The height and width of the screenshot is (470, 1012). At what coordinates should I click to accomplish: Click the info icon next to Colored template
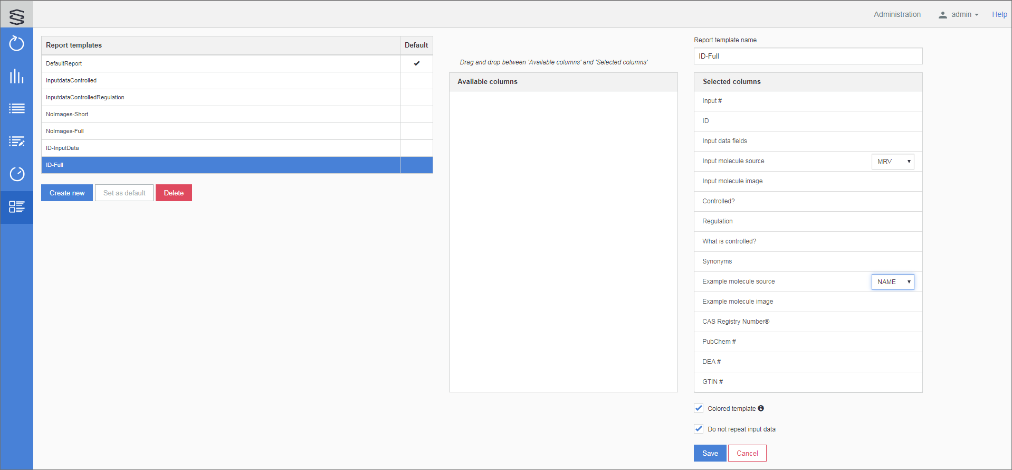click(761, 408)
